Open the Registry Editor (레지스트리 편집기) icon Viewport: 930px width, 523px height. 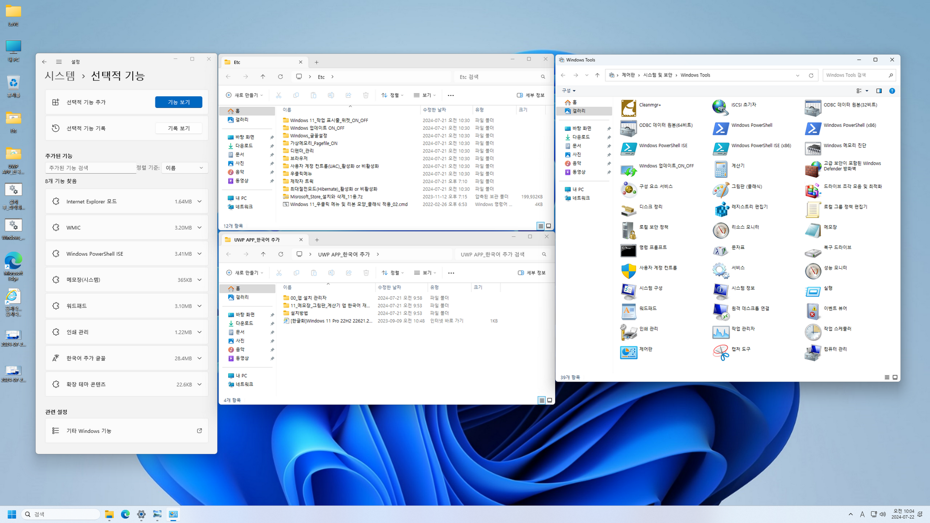[x=722, y=209]
